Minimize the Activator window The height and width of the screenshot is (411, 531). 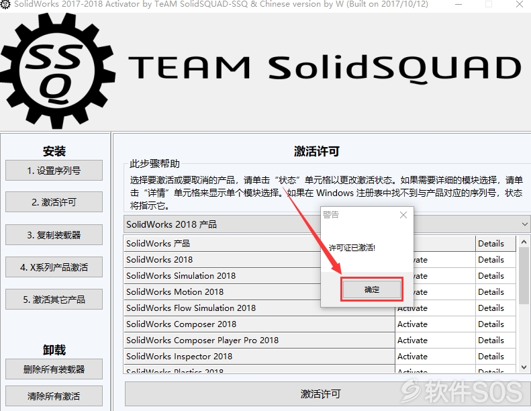coord(458,5)
